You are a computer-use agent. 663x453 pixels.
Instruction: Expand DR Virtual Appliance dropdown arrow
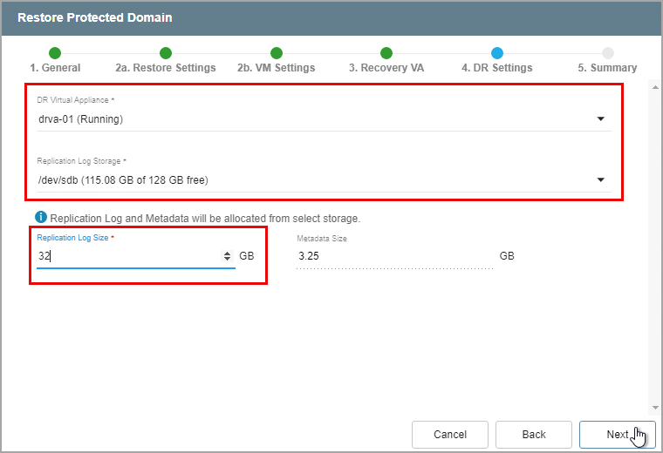(600, 119)
